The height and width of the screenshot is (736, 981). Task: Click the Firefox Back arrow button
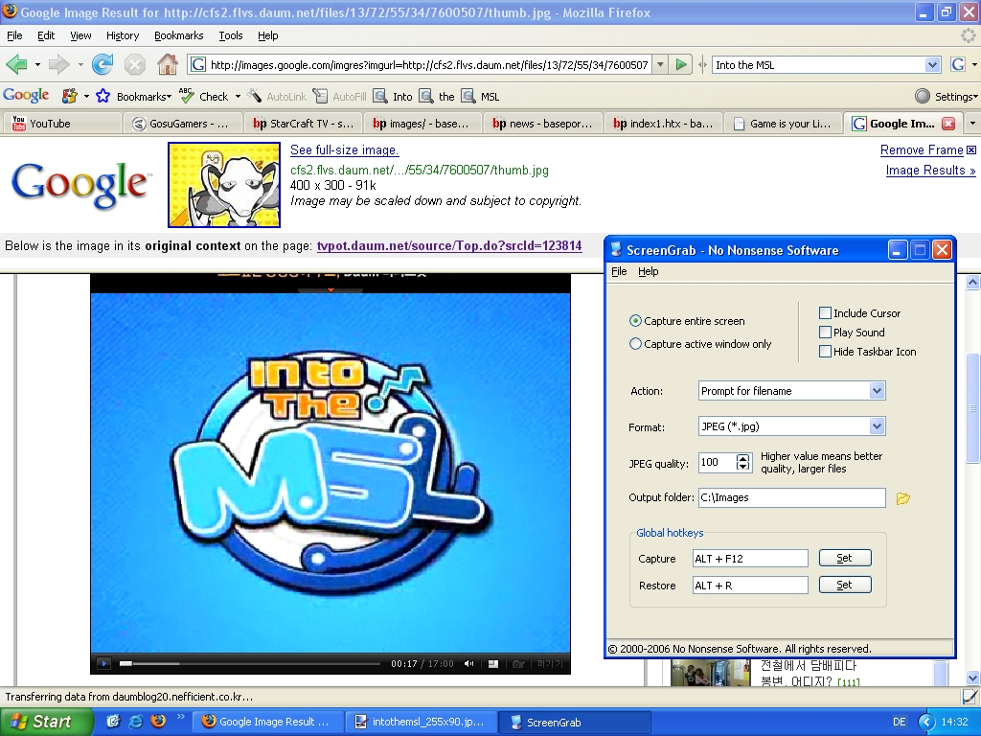pyautogui.click(x=16, y=64)
